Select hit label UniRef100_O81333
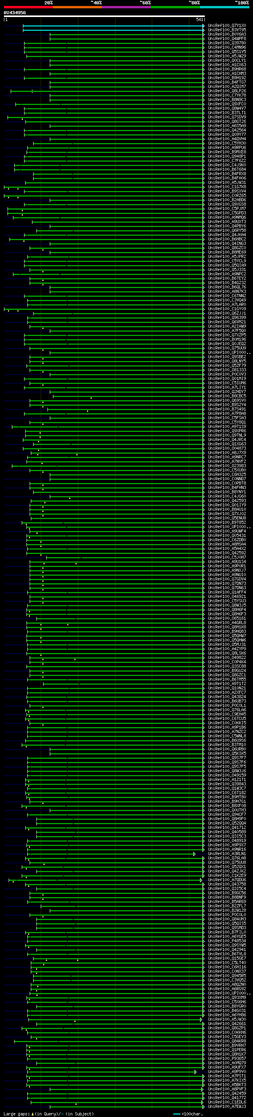Image resolution: width=253 pixels, height=1117 pixels. 227,370
